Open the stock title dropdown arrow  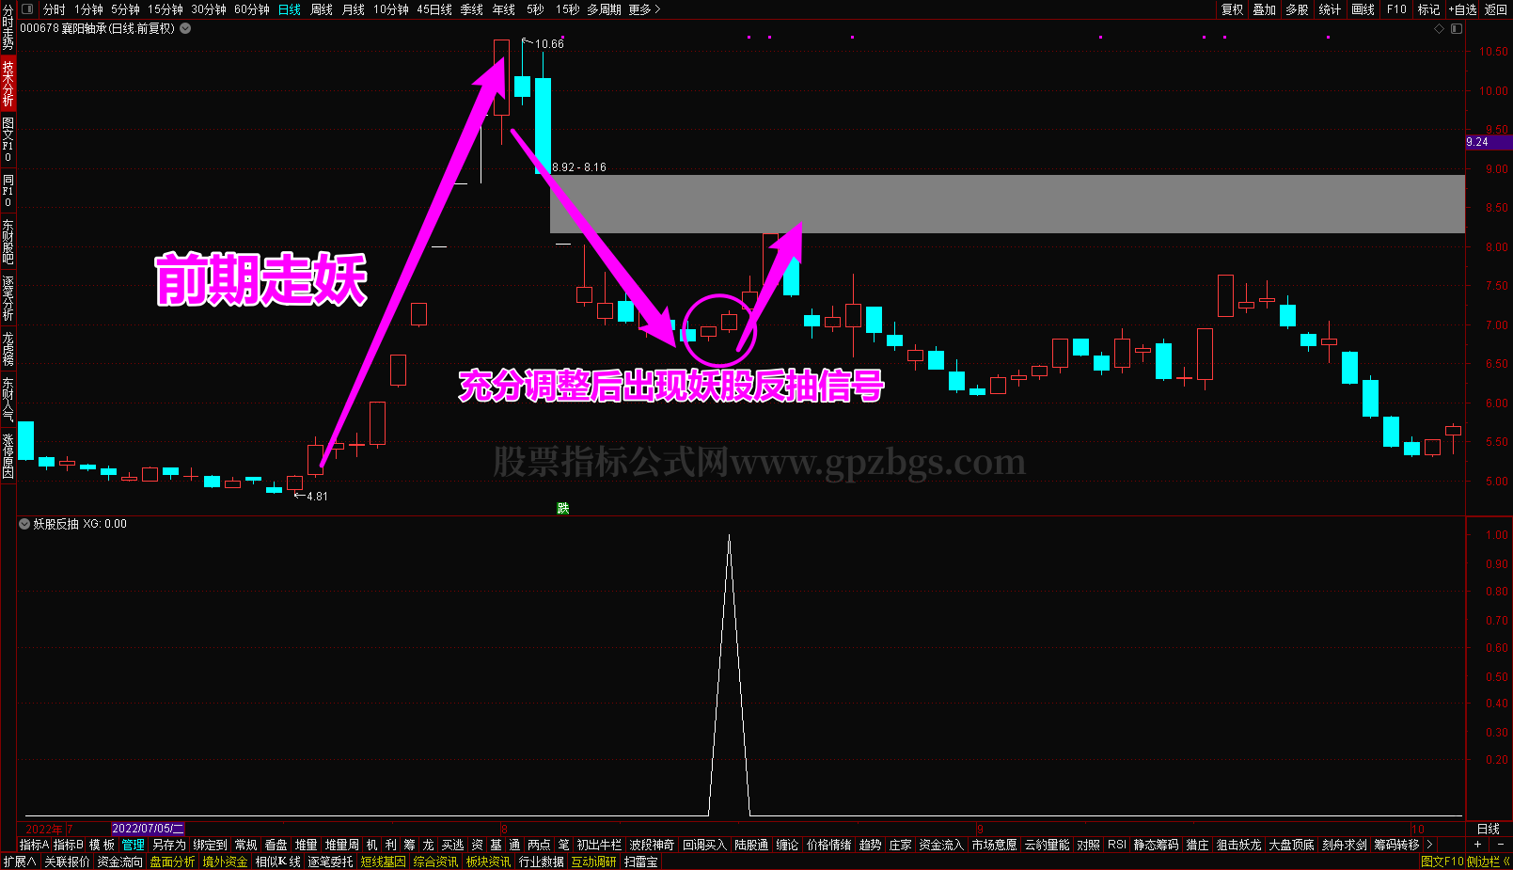point(185,28)
